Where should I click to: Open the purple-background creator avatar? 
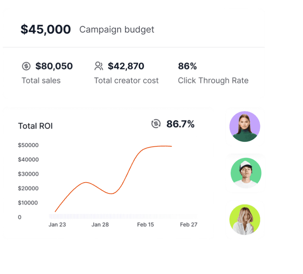pos(245,127)
